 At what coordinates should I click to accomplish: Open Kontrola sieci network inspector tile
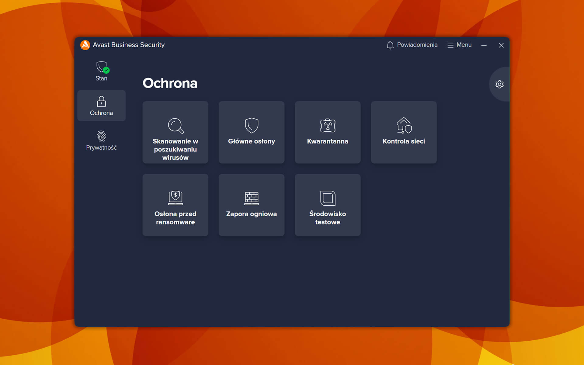coord(404,125)
